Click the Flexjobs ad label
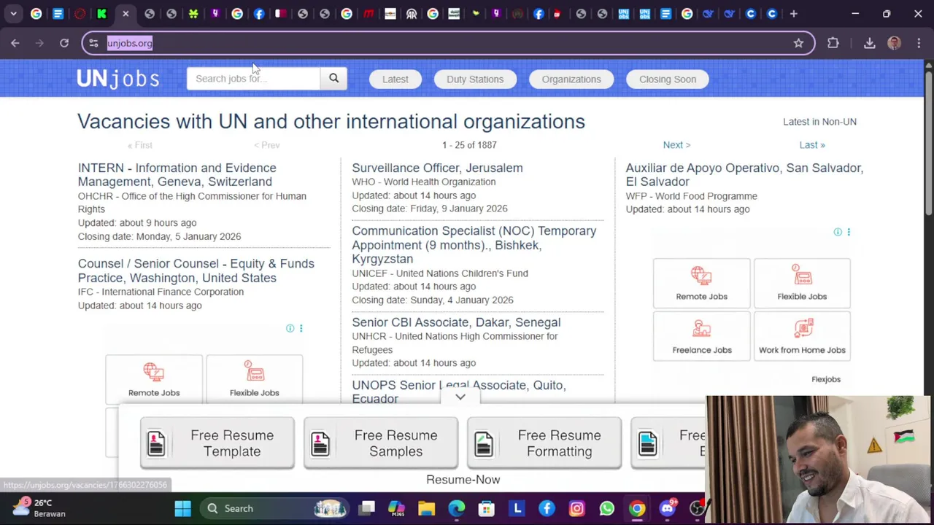Viewport: 934px width, 525px height. [826, 379]
